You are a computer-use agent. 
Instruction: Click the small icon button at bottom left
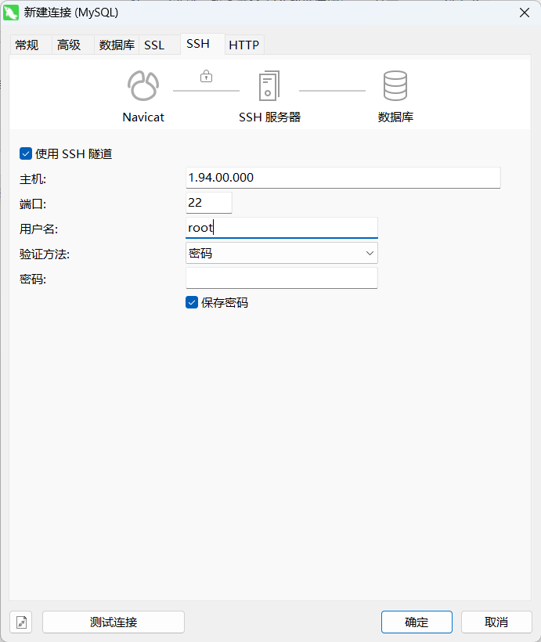(21, 622)
